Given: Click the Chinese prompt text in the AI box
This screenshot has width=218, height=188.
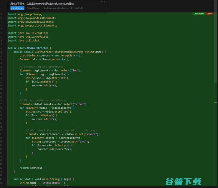Looking at the screenshot, I should [42, 4].
